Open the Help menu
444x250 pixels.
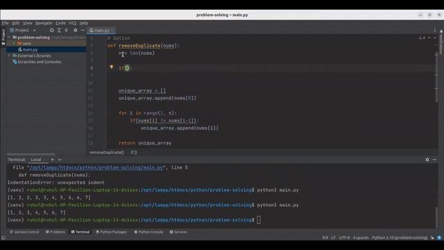83,23
